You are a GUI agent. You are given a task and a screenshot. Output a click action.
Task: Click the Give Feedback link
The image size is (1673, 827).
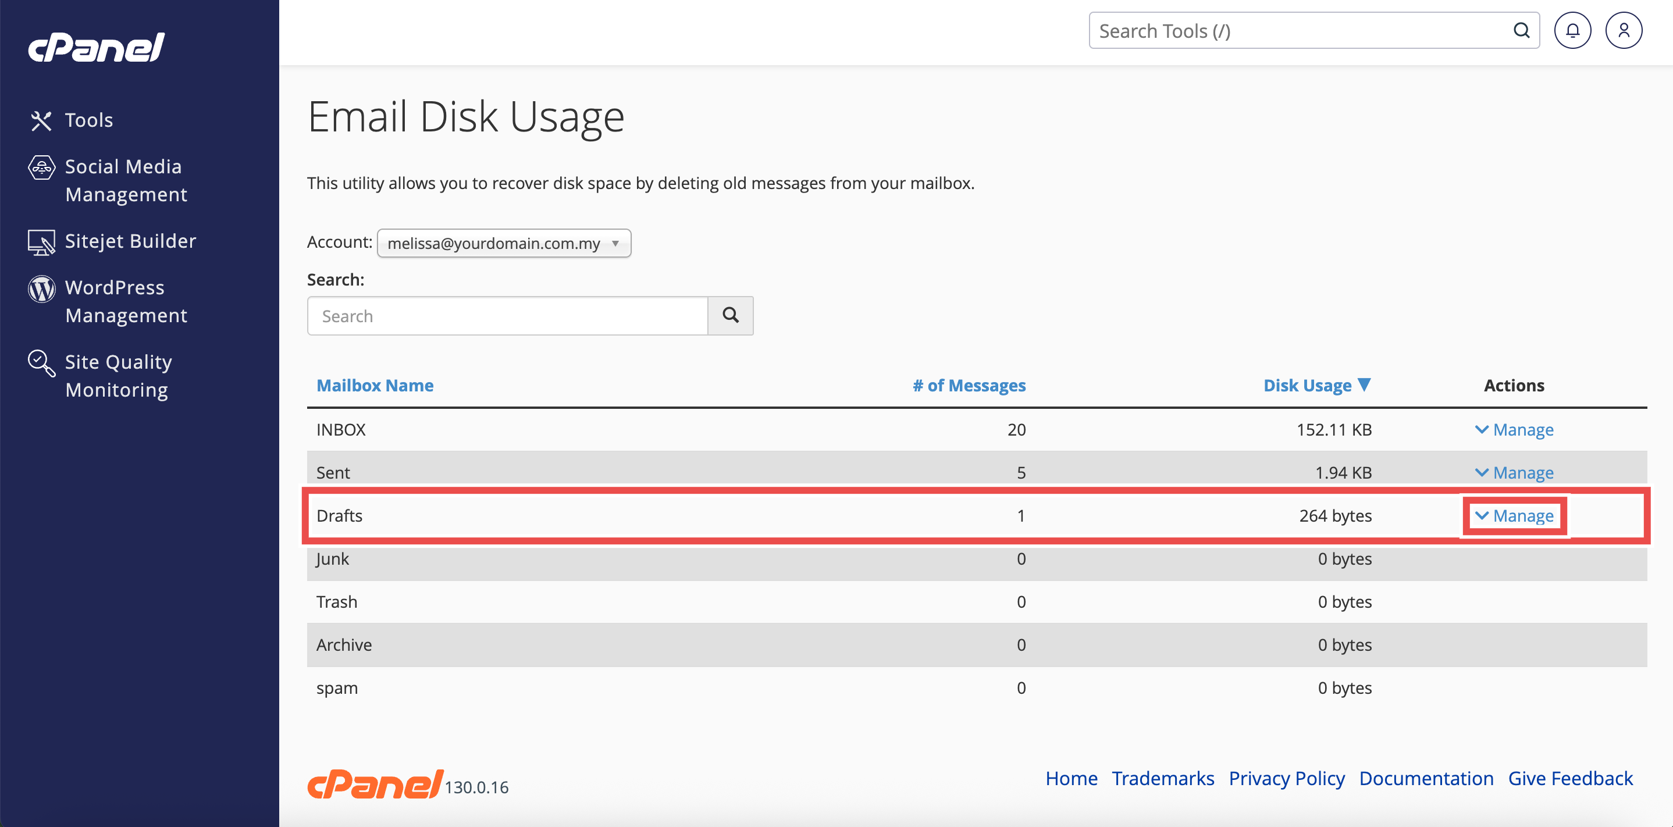click(1569, 778)
